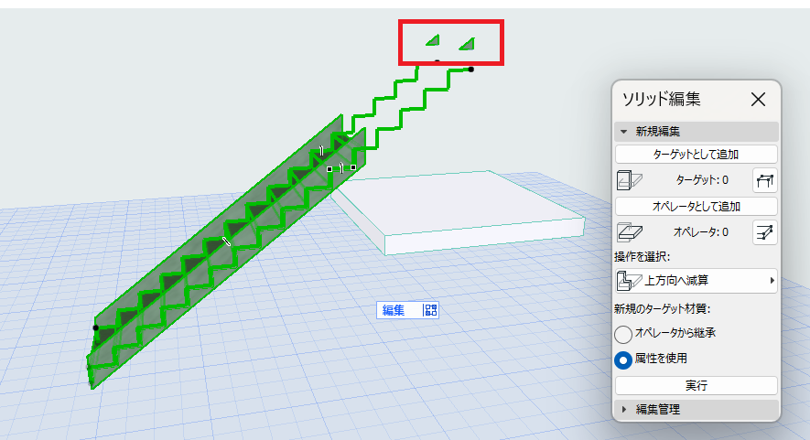Click オペレータとして追加 button
The image size is (810, 440).
[697, 207]
